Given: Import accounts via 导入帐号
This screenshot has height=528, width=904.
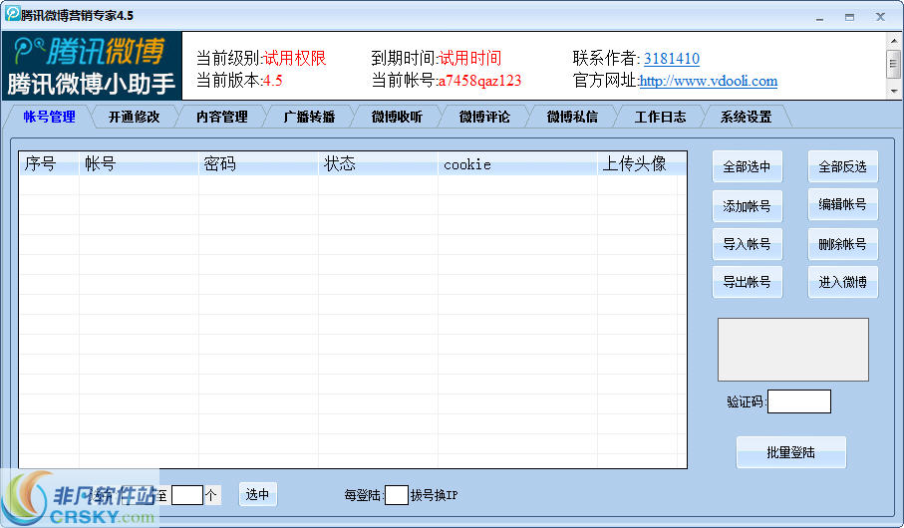Looking at the screenshot, I should click(x=748, y=244).
